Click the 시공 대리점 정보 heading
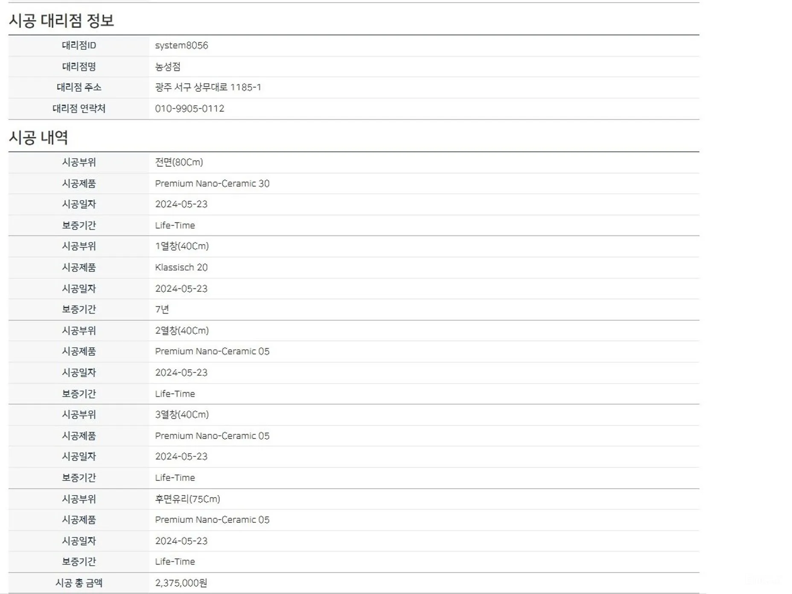 pyautogui.click(x=61, y=20)
